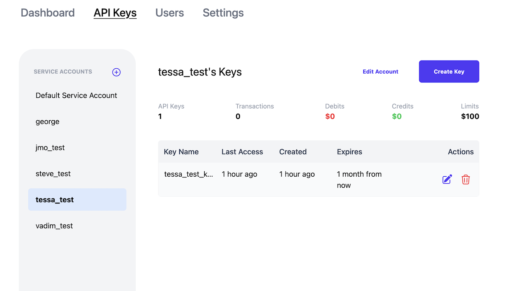The image size is (510, 291).
Task: Stay on the API Keys tab
Action: (x=115, y=13)
